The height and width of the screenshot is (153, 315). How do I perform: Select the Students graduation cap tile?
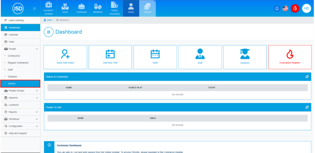(x=245, y=57)
